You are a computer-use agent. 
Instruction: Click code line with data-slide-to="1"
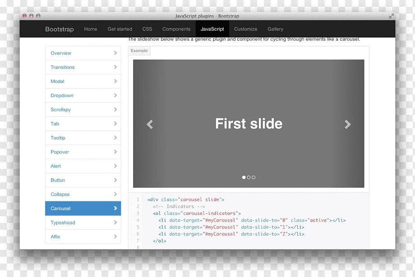(231, 227)
